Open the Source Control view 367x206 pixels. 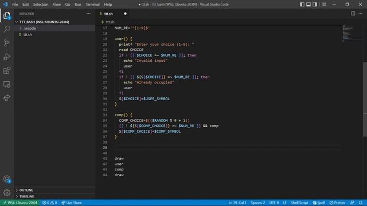coord(7,43)
